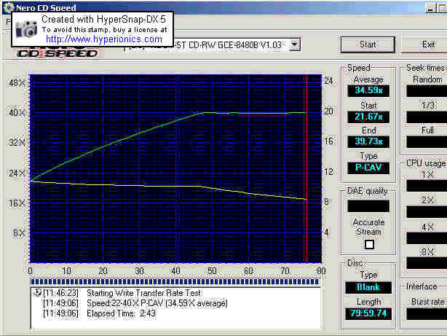This screenshot has width=447, height=336.
Task: Click the CPU usage 2X field
Action: pos(427,212)
